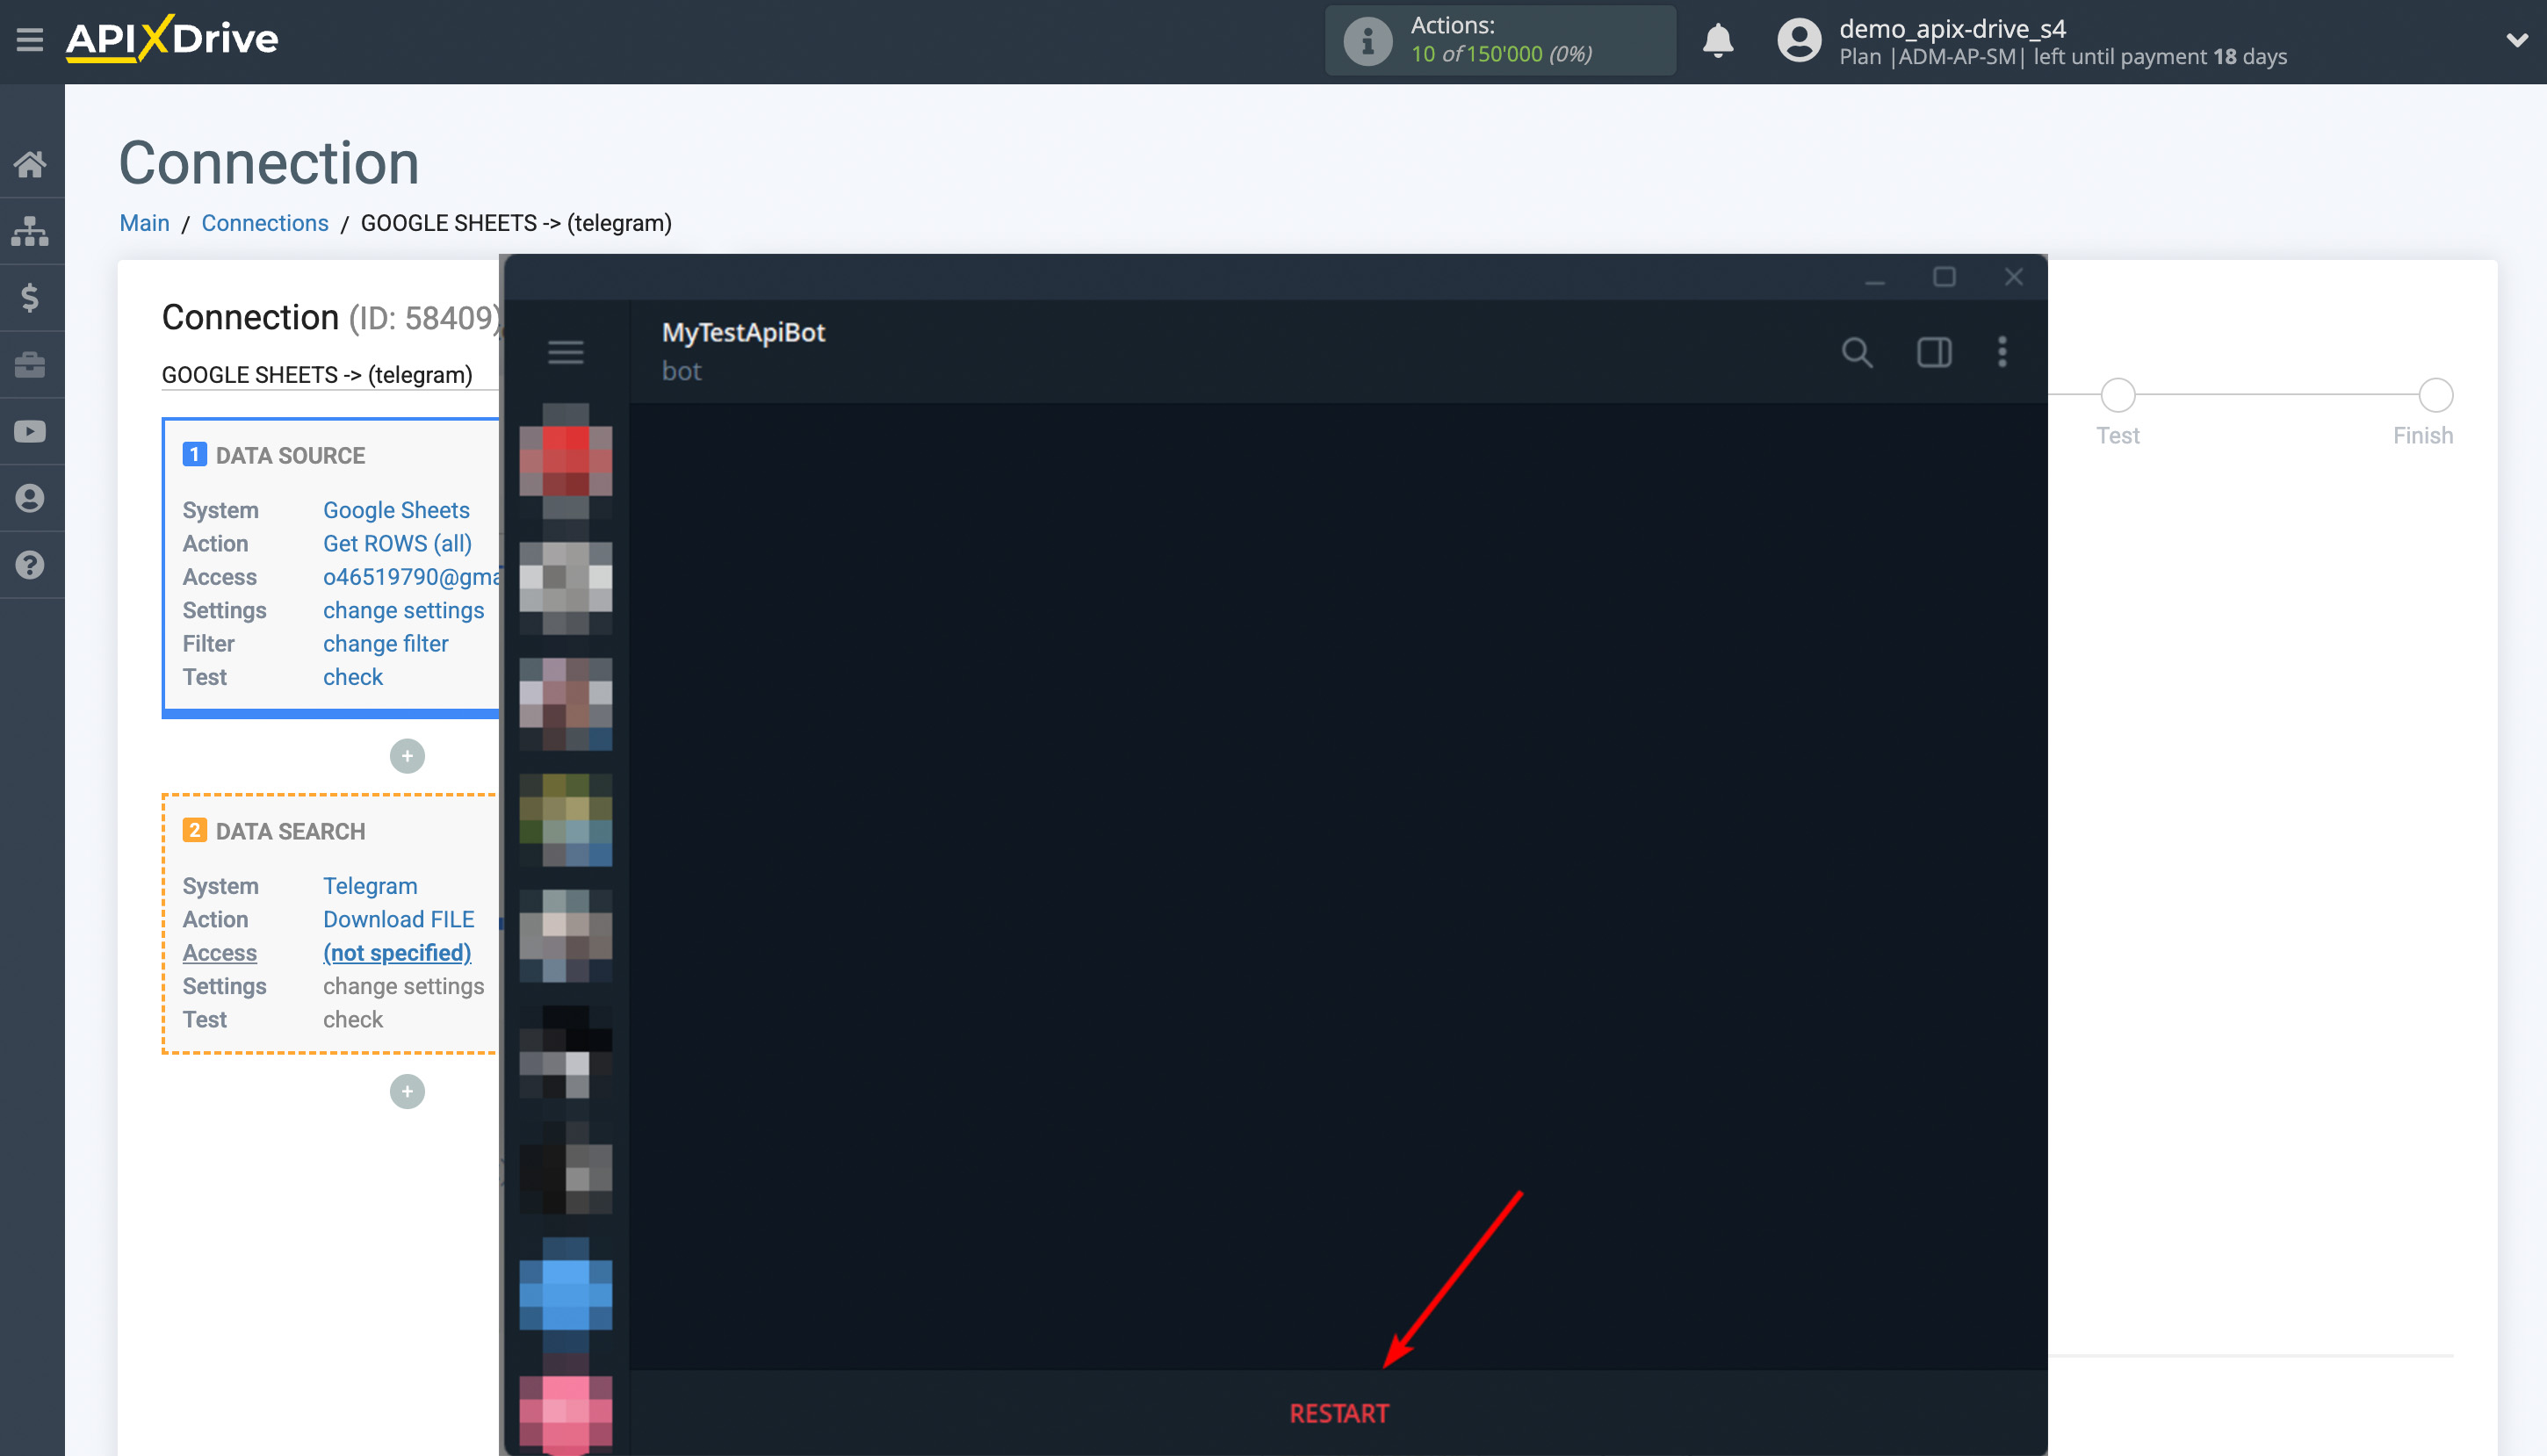The image size is (2547, 1456).
Task: Open the '(not specified)' Access link
Action: pyautogui.click(x=397, y=952)
